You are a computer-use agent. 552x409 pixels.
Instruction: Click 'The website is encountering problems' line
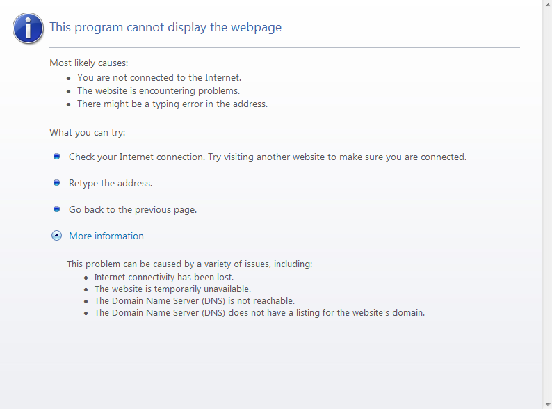(159, 90)
